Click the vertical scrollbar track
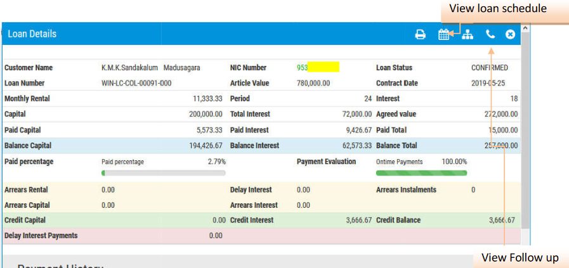Screen dimensions: 569x268 click(x=525, y=139)
